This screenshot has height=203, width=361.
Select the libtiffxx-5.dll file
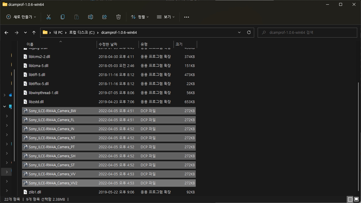tap(109, 84)
